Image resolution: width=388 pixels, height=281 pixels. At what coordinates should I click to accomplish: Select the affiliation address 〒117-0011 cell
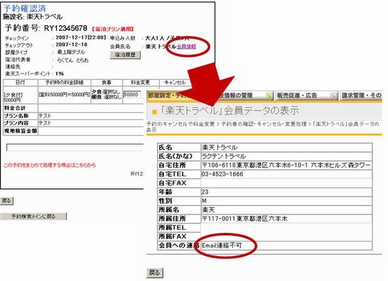tap(287, 219)
